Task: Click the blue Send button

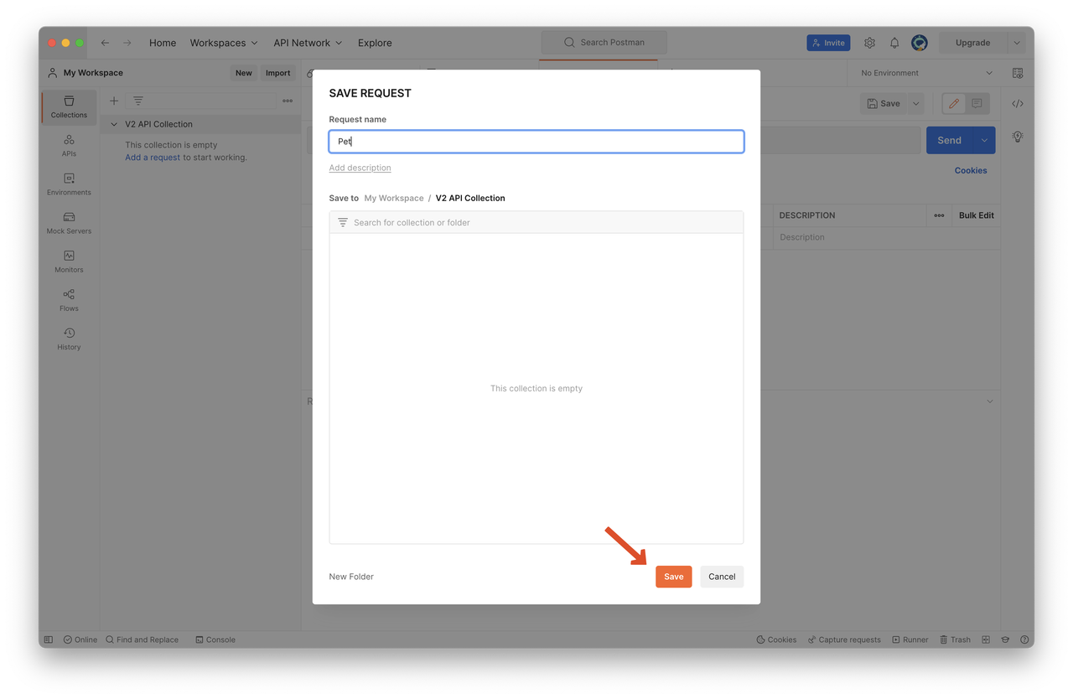Action: pos(950,140)
